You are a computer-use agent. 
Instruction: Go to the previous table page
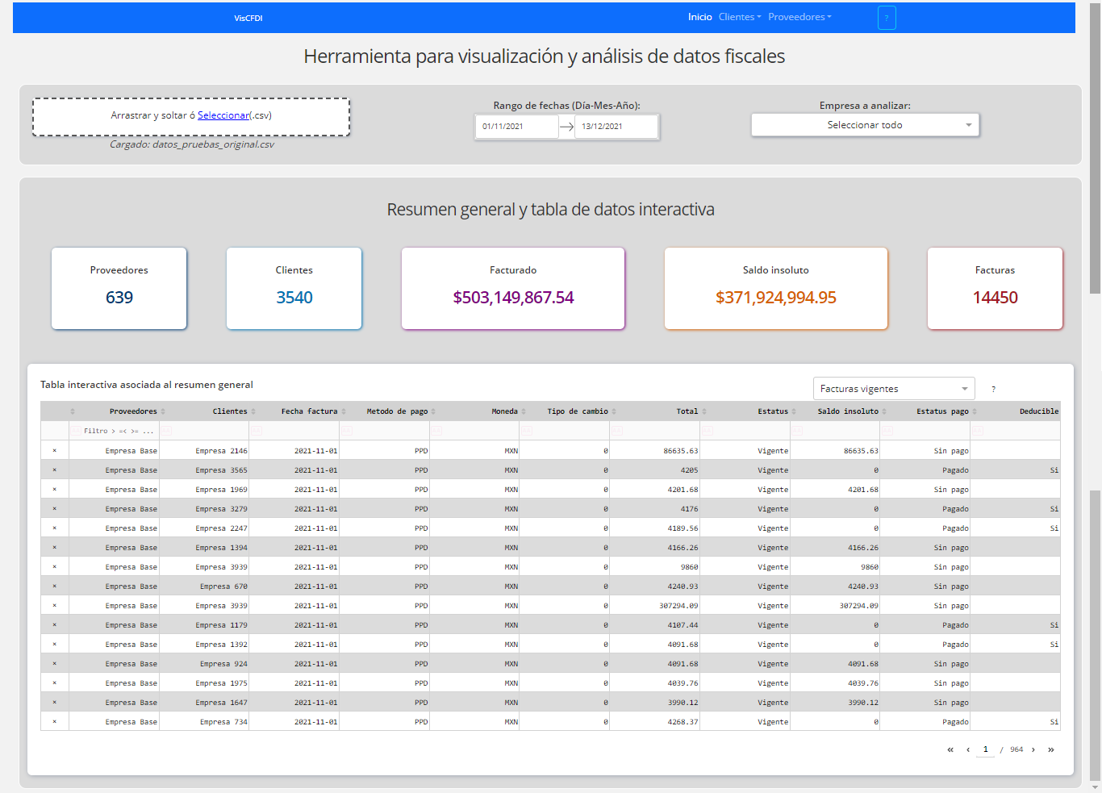click(968, 749)
